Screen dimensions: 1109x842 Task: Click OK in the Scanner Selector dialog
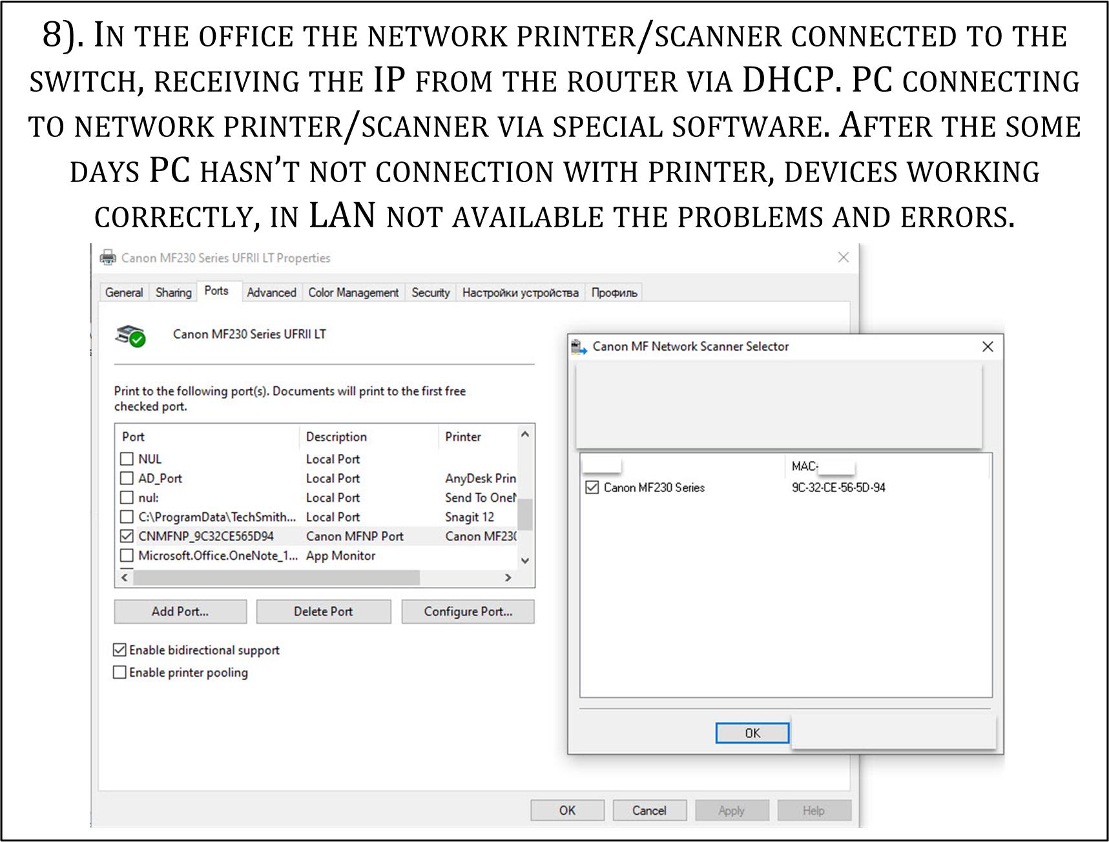pos(752,733)
